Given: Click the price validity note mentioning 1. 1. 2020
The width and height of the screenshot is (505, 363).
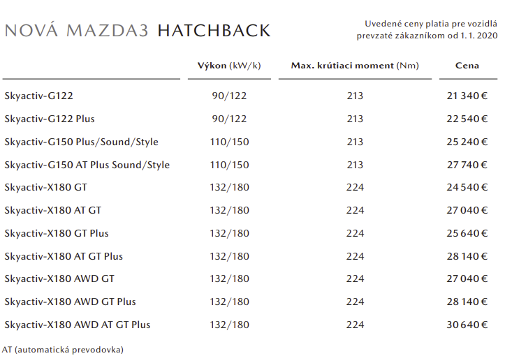Looking at the screenshot, I should click(427, 29).
